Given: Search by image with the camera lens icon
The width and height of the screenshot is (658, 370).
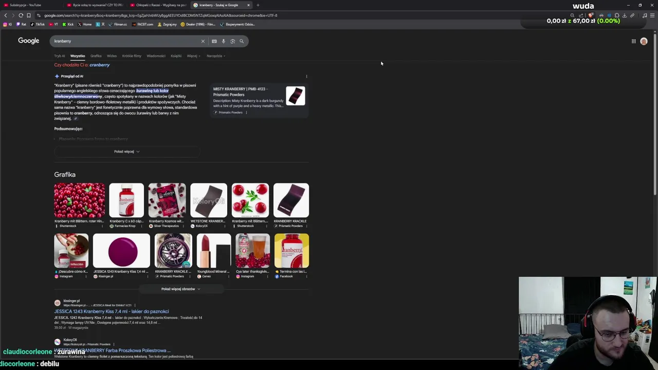Looking at the screenshot, I should pyautogui.click(x=232, y=41).
